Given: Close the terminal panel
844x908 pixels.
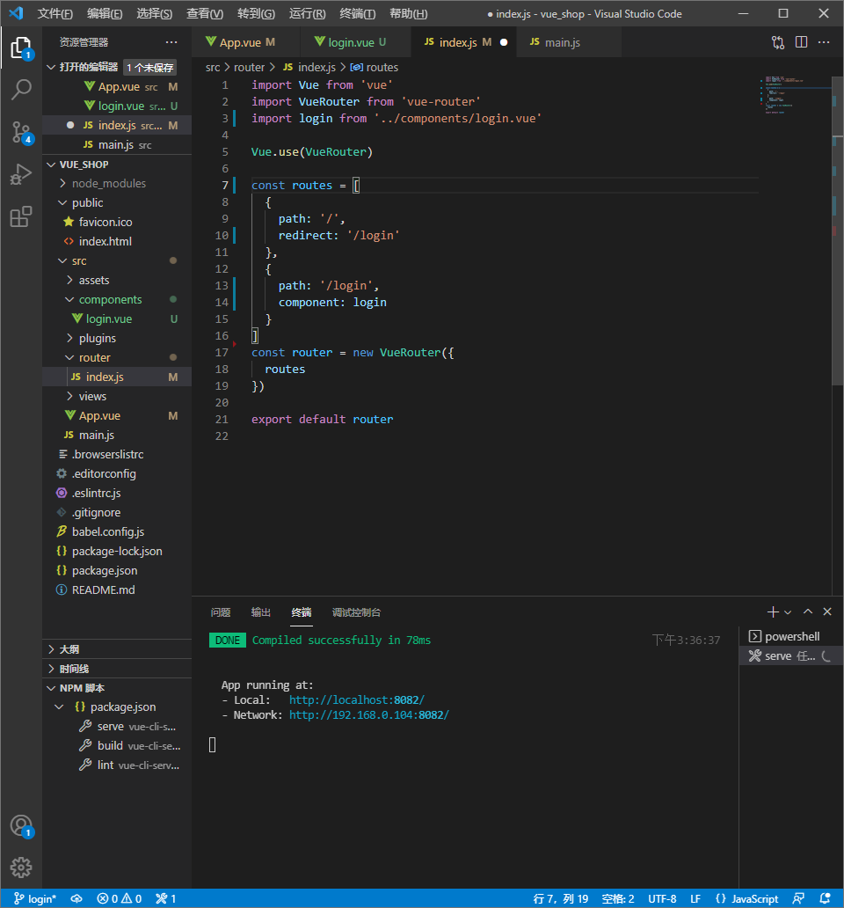Looking at the screenshot, I should tap(827, 612).
